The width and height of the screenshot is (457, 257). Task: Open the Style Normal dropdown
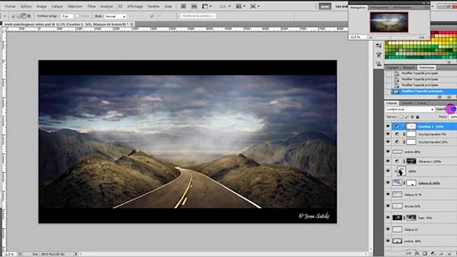[x=115, y=16]
